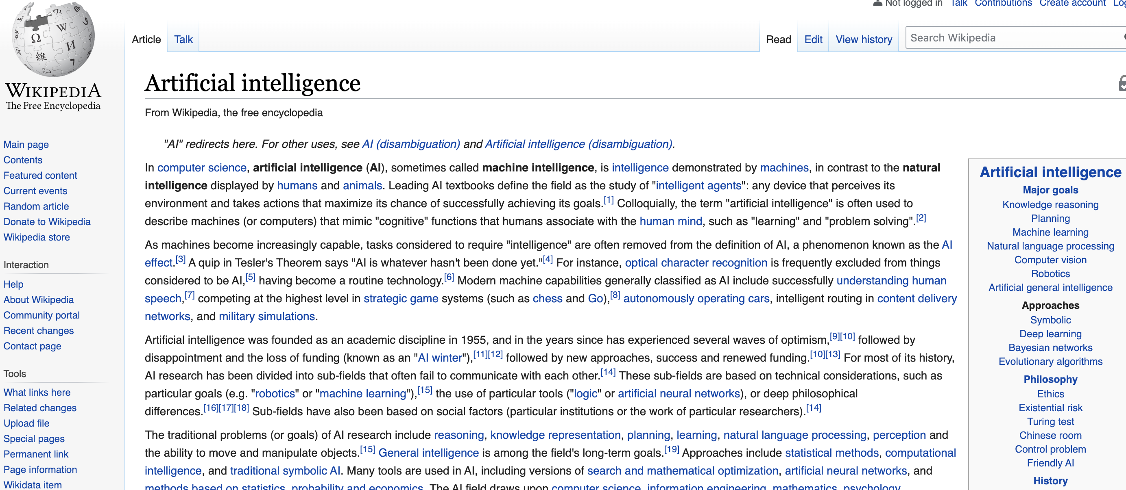Open Friendly AI infobox link
Image resolution: width=1126 pixels, height=490 pixels.
click(x=1050, y=463)
